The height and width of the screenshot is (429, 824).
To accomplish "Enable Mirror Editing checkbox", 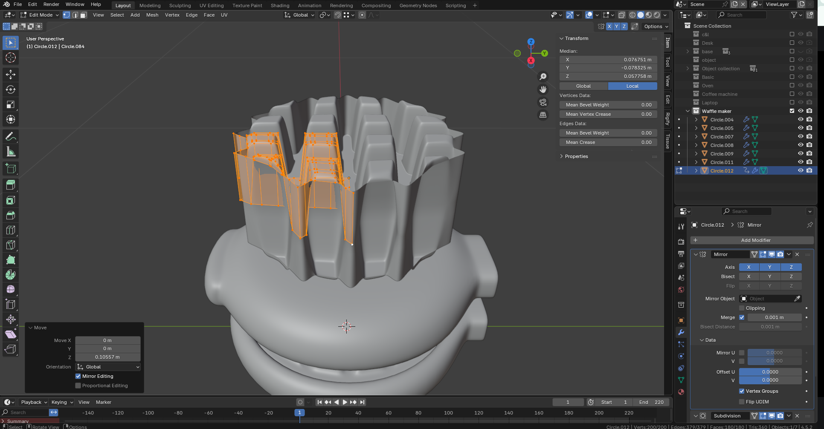I will pos(78,376).
